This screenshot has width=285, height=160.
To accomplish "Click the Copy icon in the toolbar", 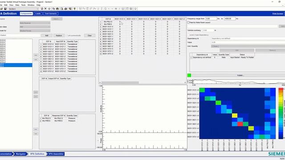I will (x=53, y=9).
